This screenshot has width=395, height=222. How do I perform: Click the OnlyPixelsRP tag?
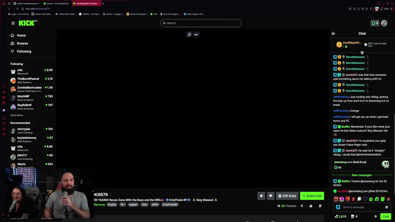coord(170,205)
